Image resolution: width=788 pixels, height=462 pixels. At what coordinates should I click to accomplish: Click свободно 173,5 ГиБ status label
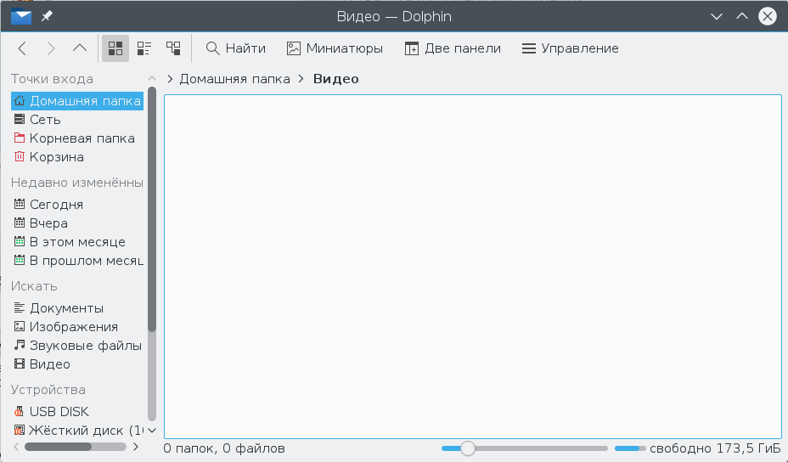[x=715, y=448]
